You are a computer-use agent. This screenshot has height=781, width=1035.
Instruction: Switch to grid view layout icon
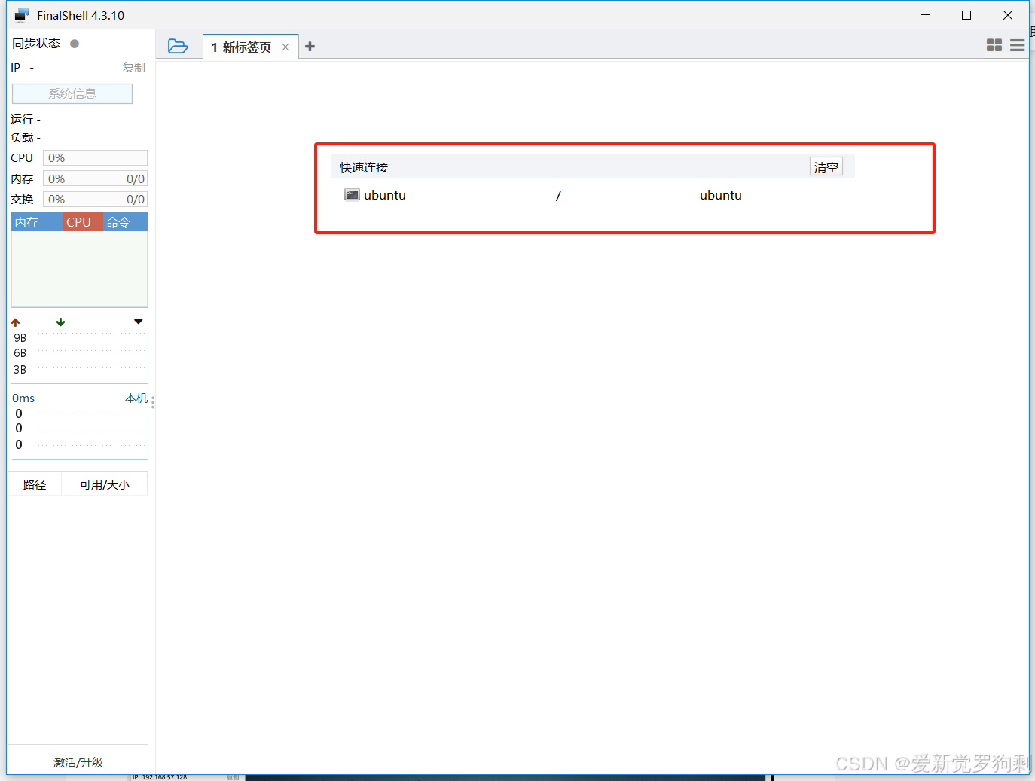point(994,45)
